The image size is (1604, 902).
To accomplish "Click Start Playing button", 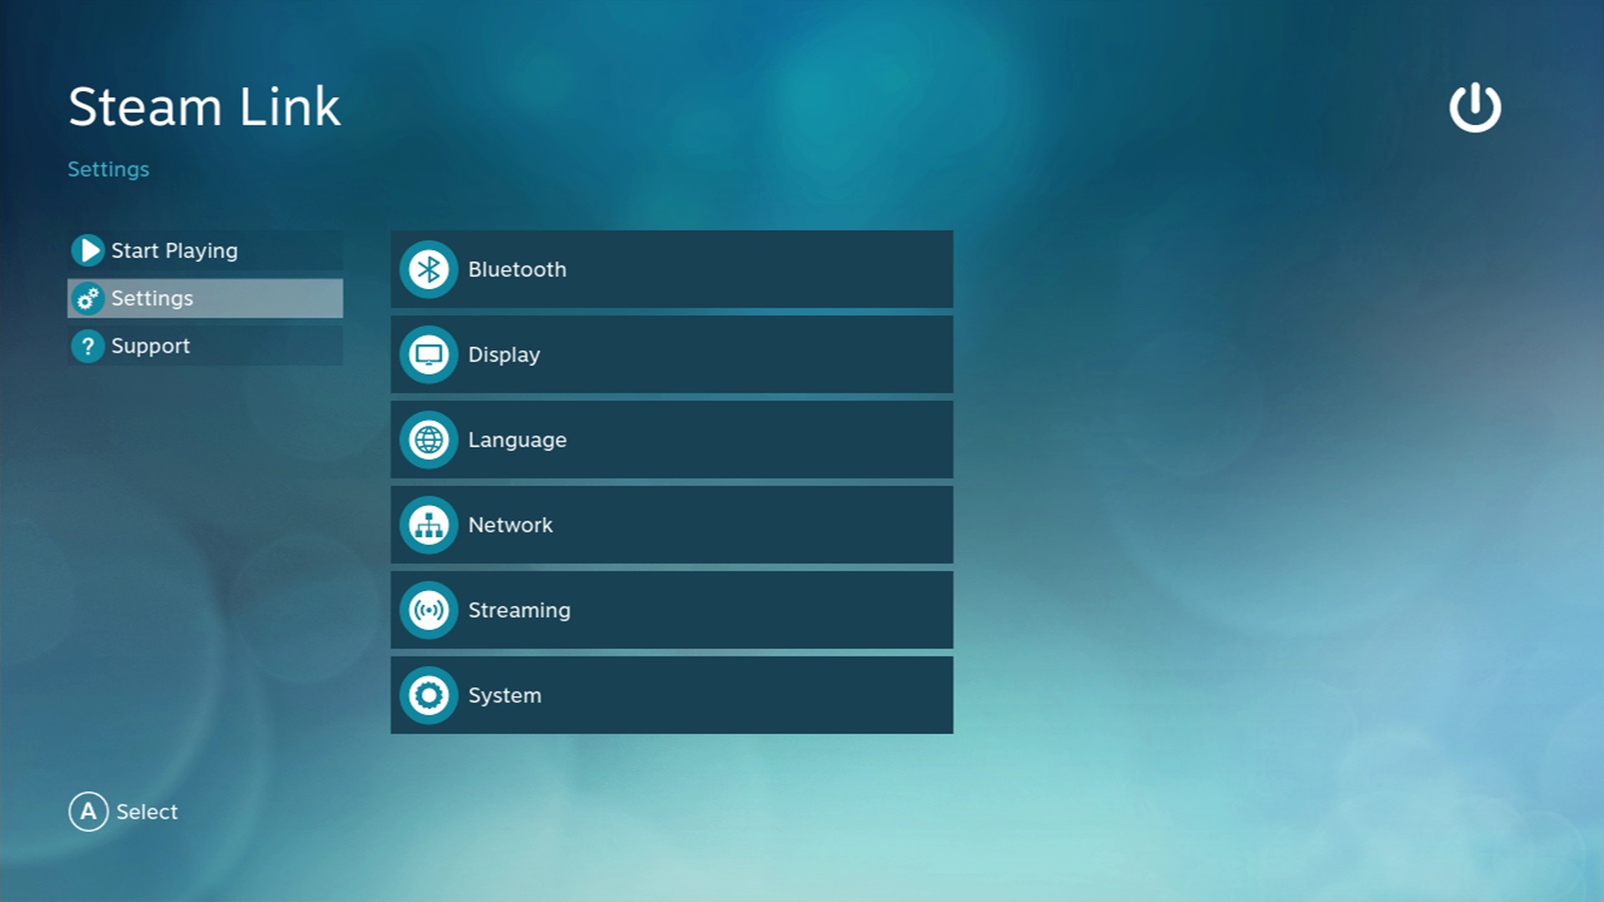I will tap(174, 250).
